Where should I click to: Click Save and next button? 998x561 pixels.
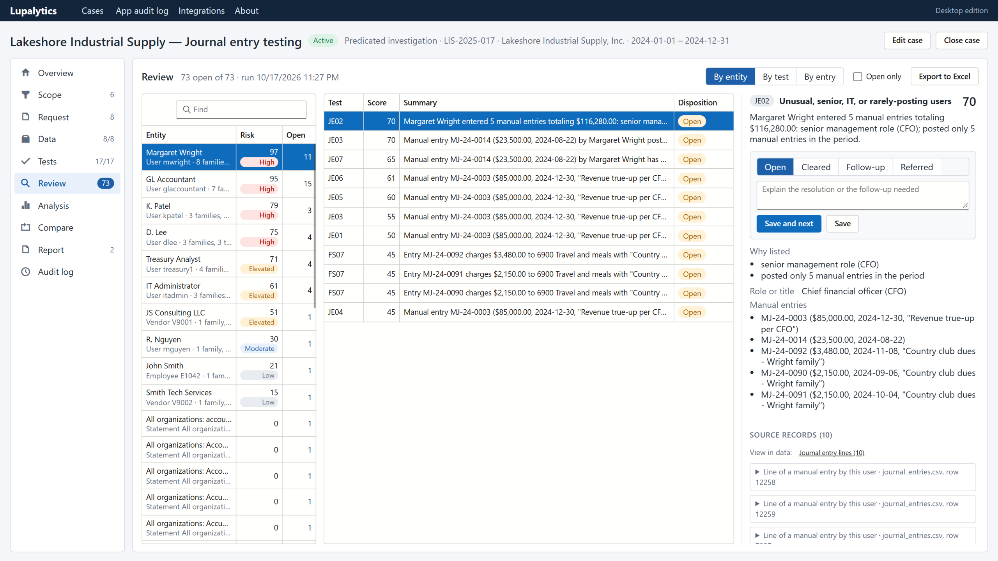coord(789,224)
